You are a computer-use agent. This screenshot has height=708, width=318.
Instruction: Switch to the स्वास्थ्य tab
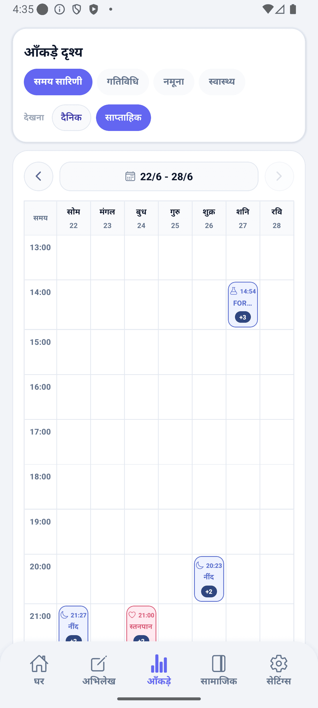point(222,82)
